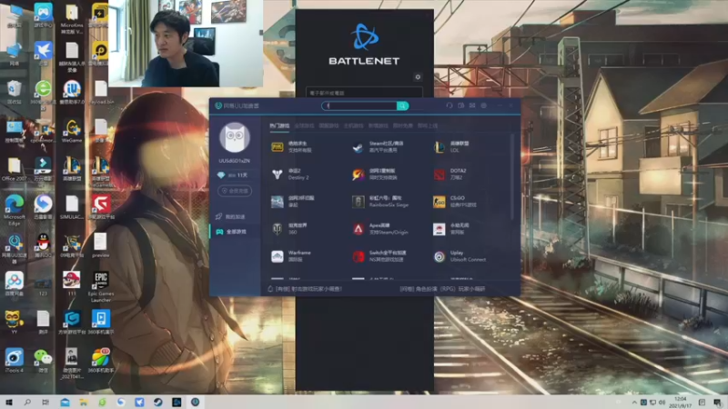Open the WeChat desktop shortcut

pyautogui.click(x=43, y=361)
